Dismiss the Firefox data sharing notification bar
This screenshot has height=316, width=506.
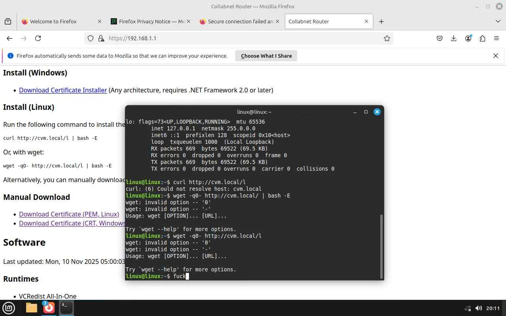[x=496, y=56]
